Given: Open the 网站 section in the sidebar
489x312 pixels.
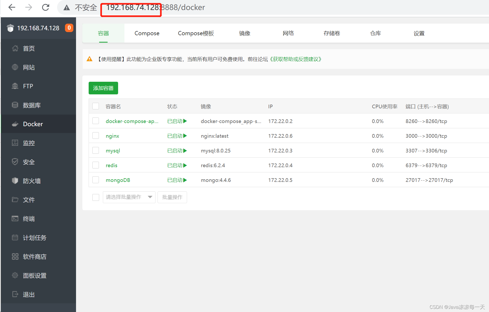Looking at the screenshot, I should (29, 67).
